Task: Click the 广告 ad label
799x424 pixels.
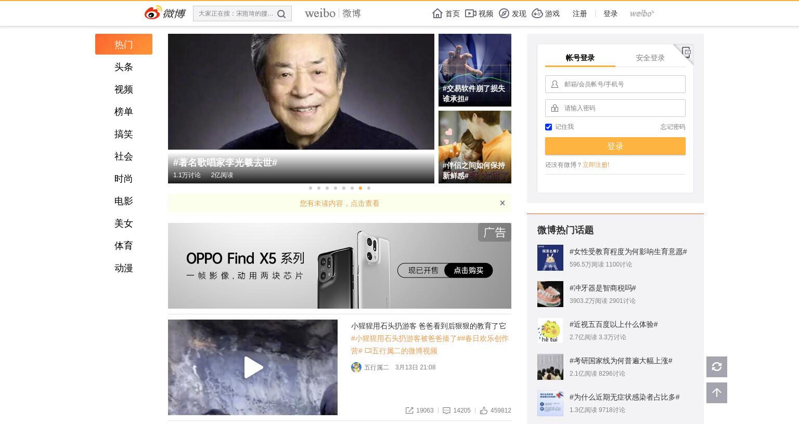Action: (x=495, y=232)
